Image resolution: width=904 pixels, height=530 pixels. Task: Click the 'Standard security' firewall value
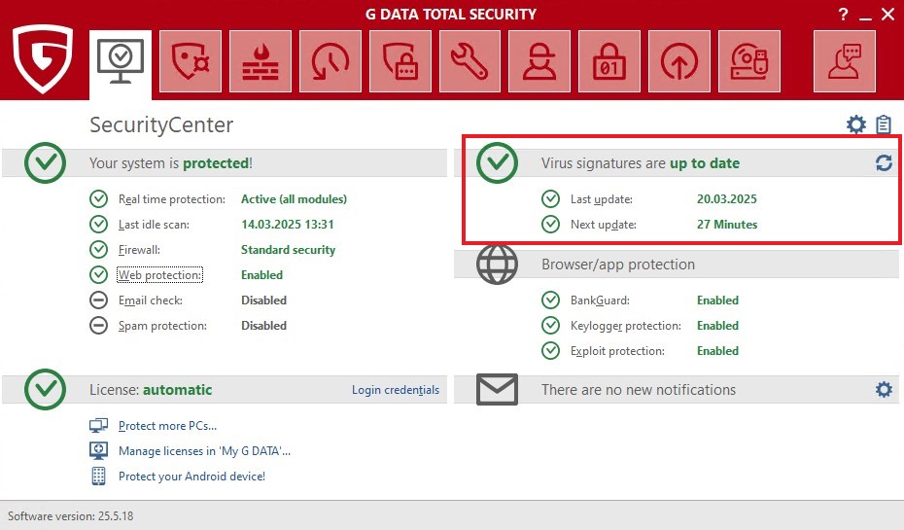pyautogui.click(x=288, y=250)
